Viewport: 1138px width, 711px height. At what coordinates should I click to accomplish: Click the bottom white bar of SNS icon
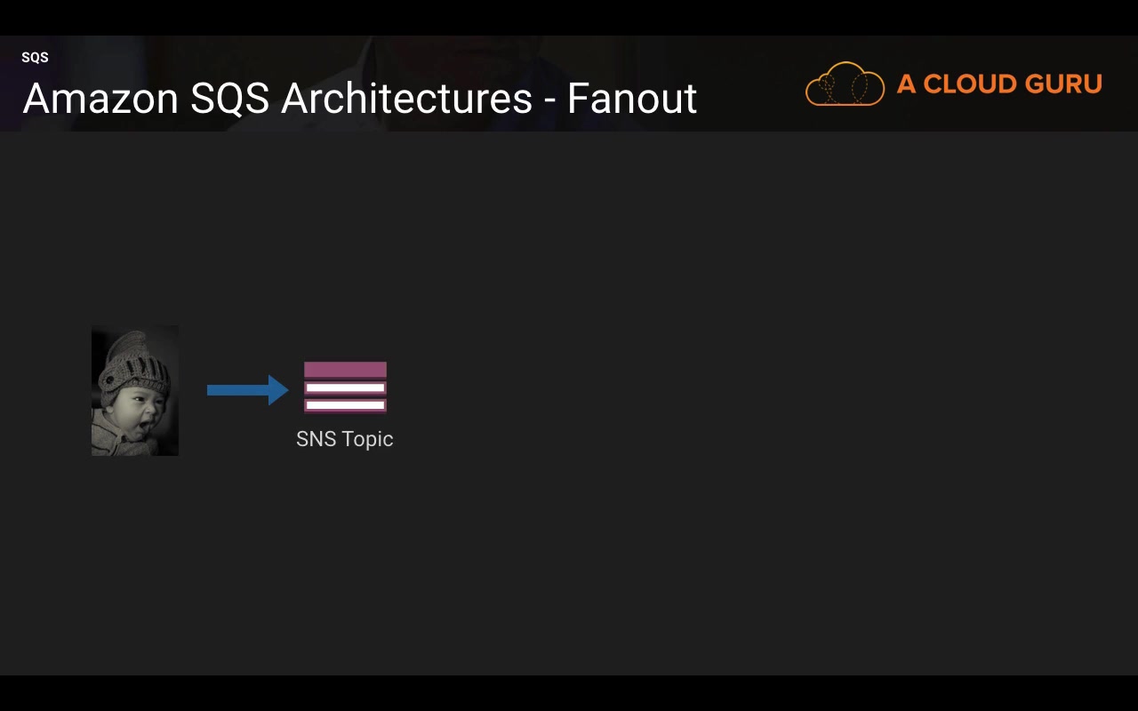(345, 405)
